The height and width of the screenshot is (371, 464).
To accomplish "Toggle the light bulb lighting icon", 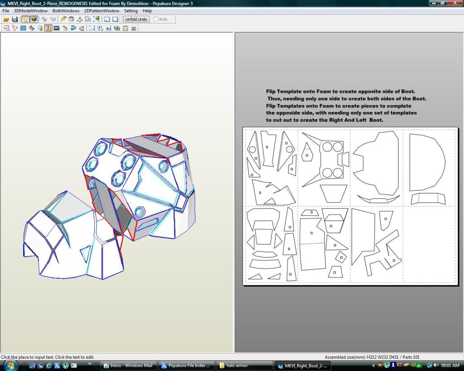I will (25, 19).
